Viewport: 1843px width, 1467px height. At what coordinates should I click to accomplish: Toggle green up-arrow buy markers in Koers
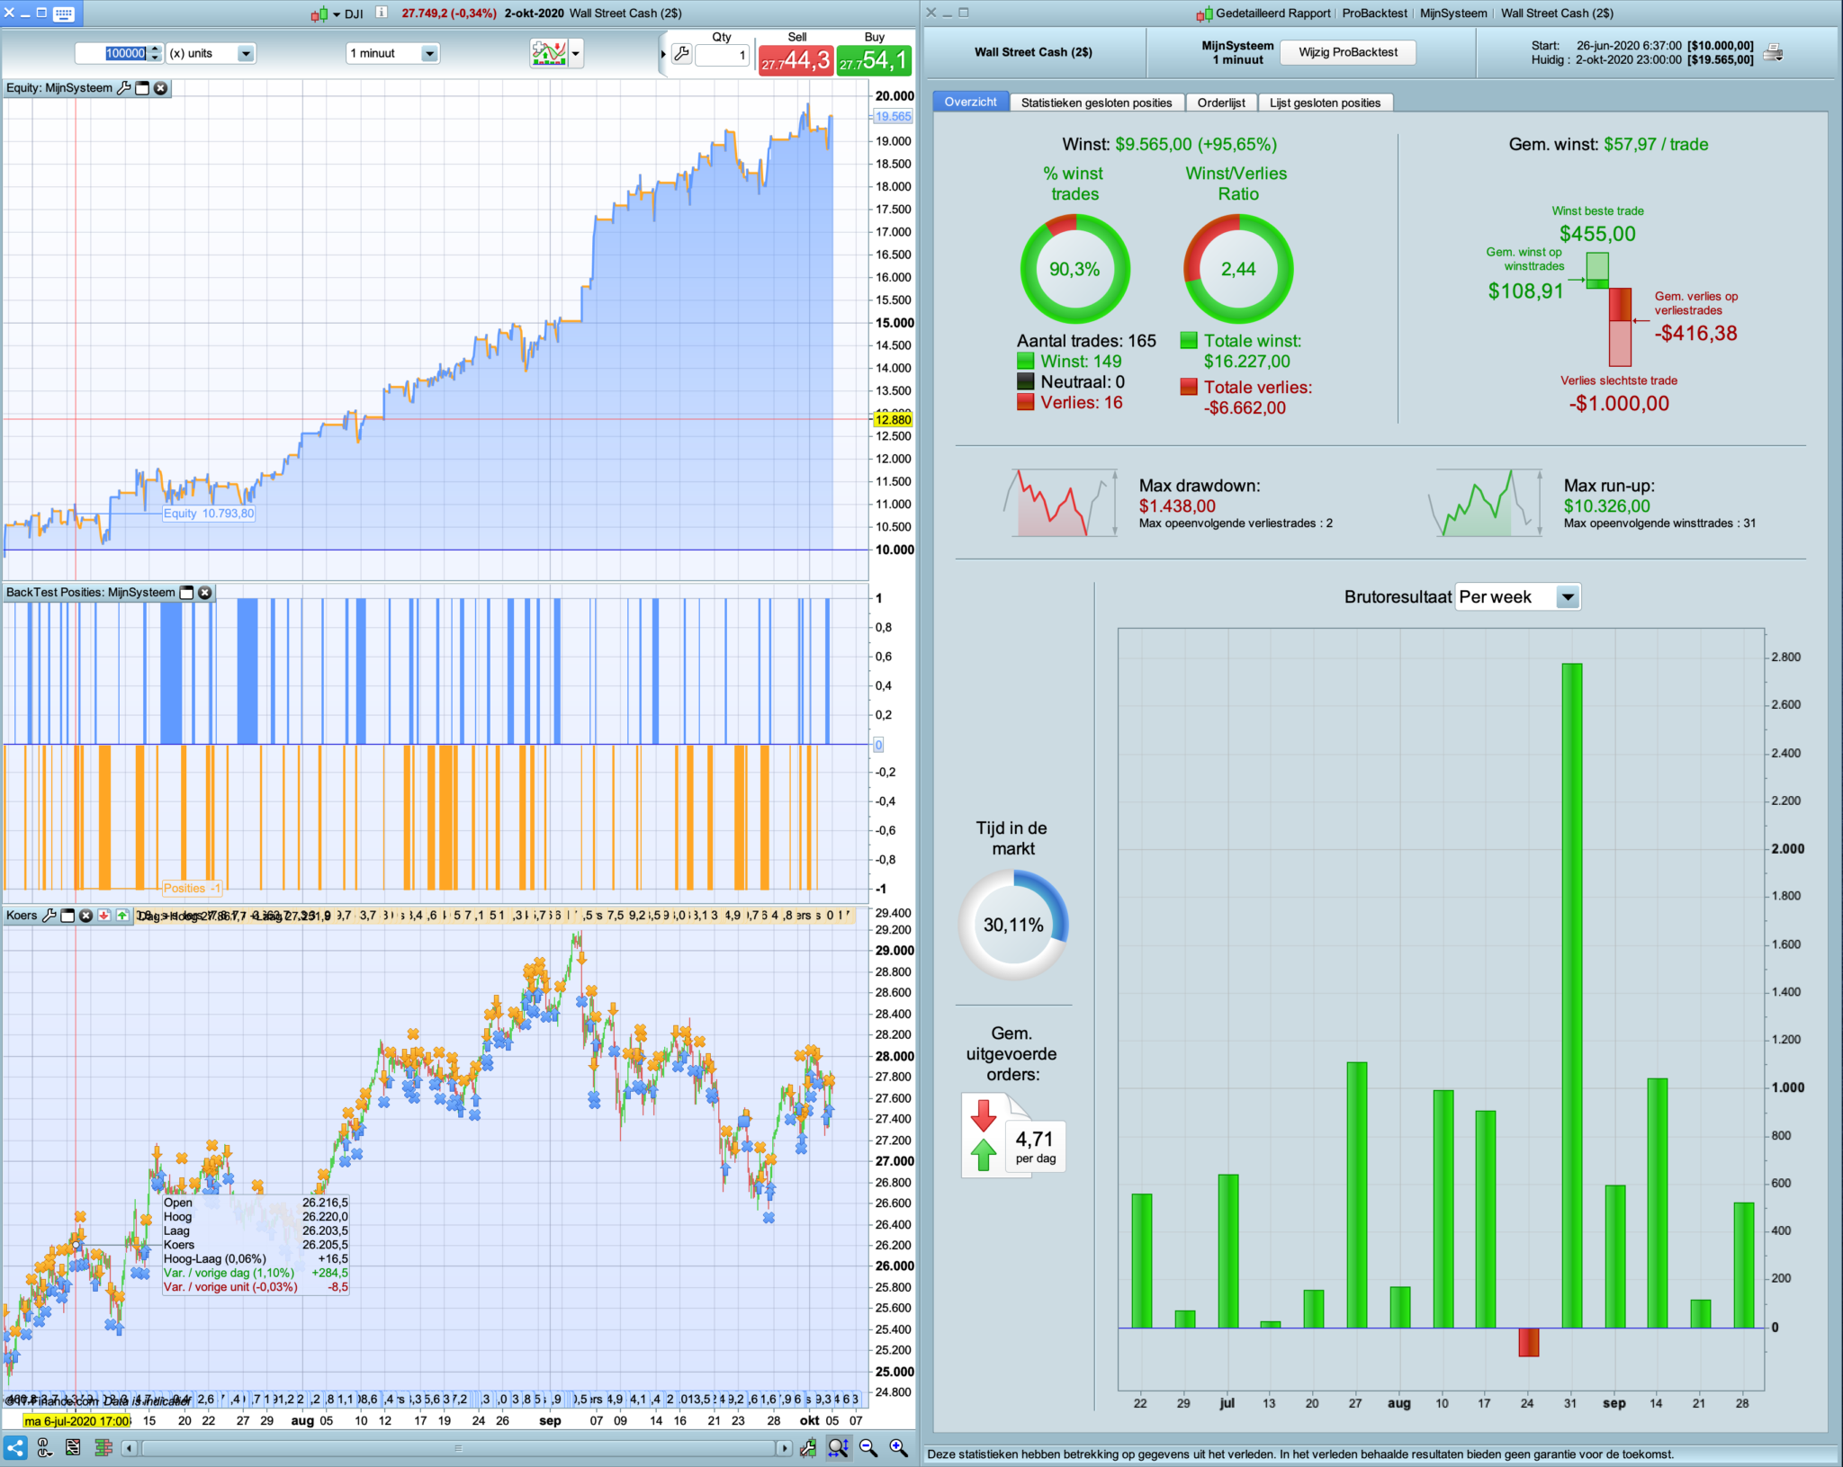click(x=122, y=916)
